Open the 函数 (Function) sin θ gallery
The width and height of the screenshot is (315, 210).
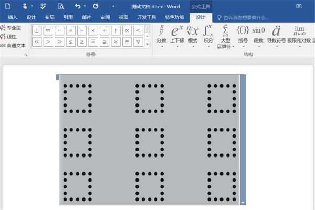pos(258,36)
